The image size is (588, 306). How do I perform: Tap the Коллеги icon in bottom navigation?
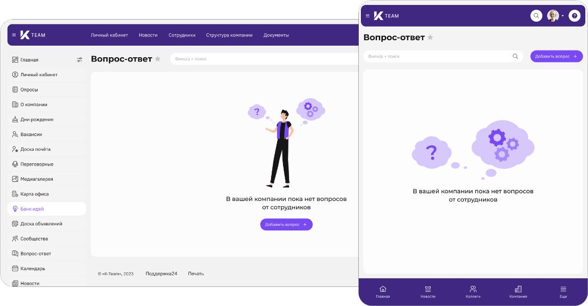tap(473, 289)
